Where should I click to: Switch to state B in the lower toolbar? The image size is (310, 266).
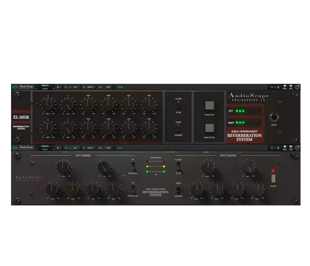tap(278, 148)
